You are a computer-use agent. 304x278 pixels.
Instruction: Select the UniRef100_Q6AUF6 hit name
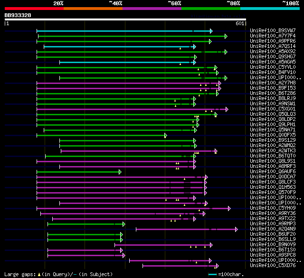point(273,172)
